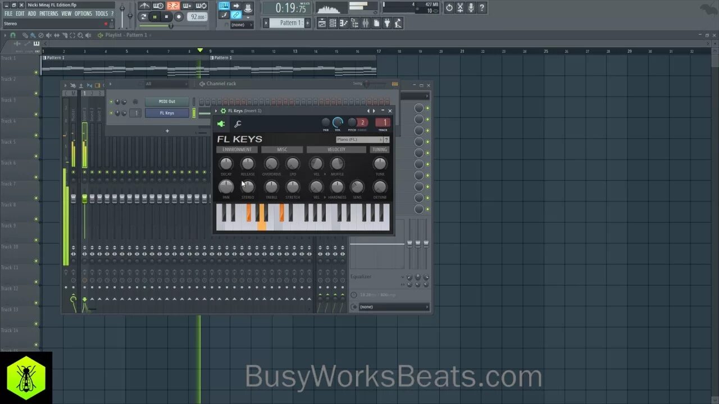The image size is (719, 404).
Task: Open the ADD menu
Action: tap(32, 13)
